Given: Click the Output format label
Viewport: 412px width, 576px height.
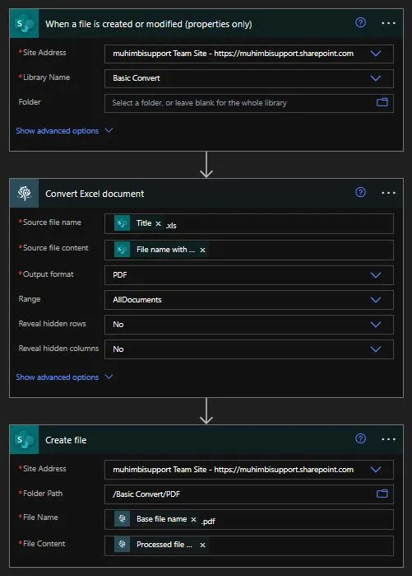Looking at the screenshot, I should coord(48,274).
